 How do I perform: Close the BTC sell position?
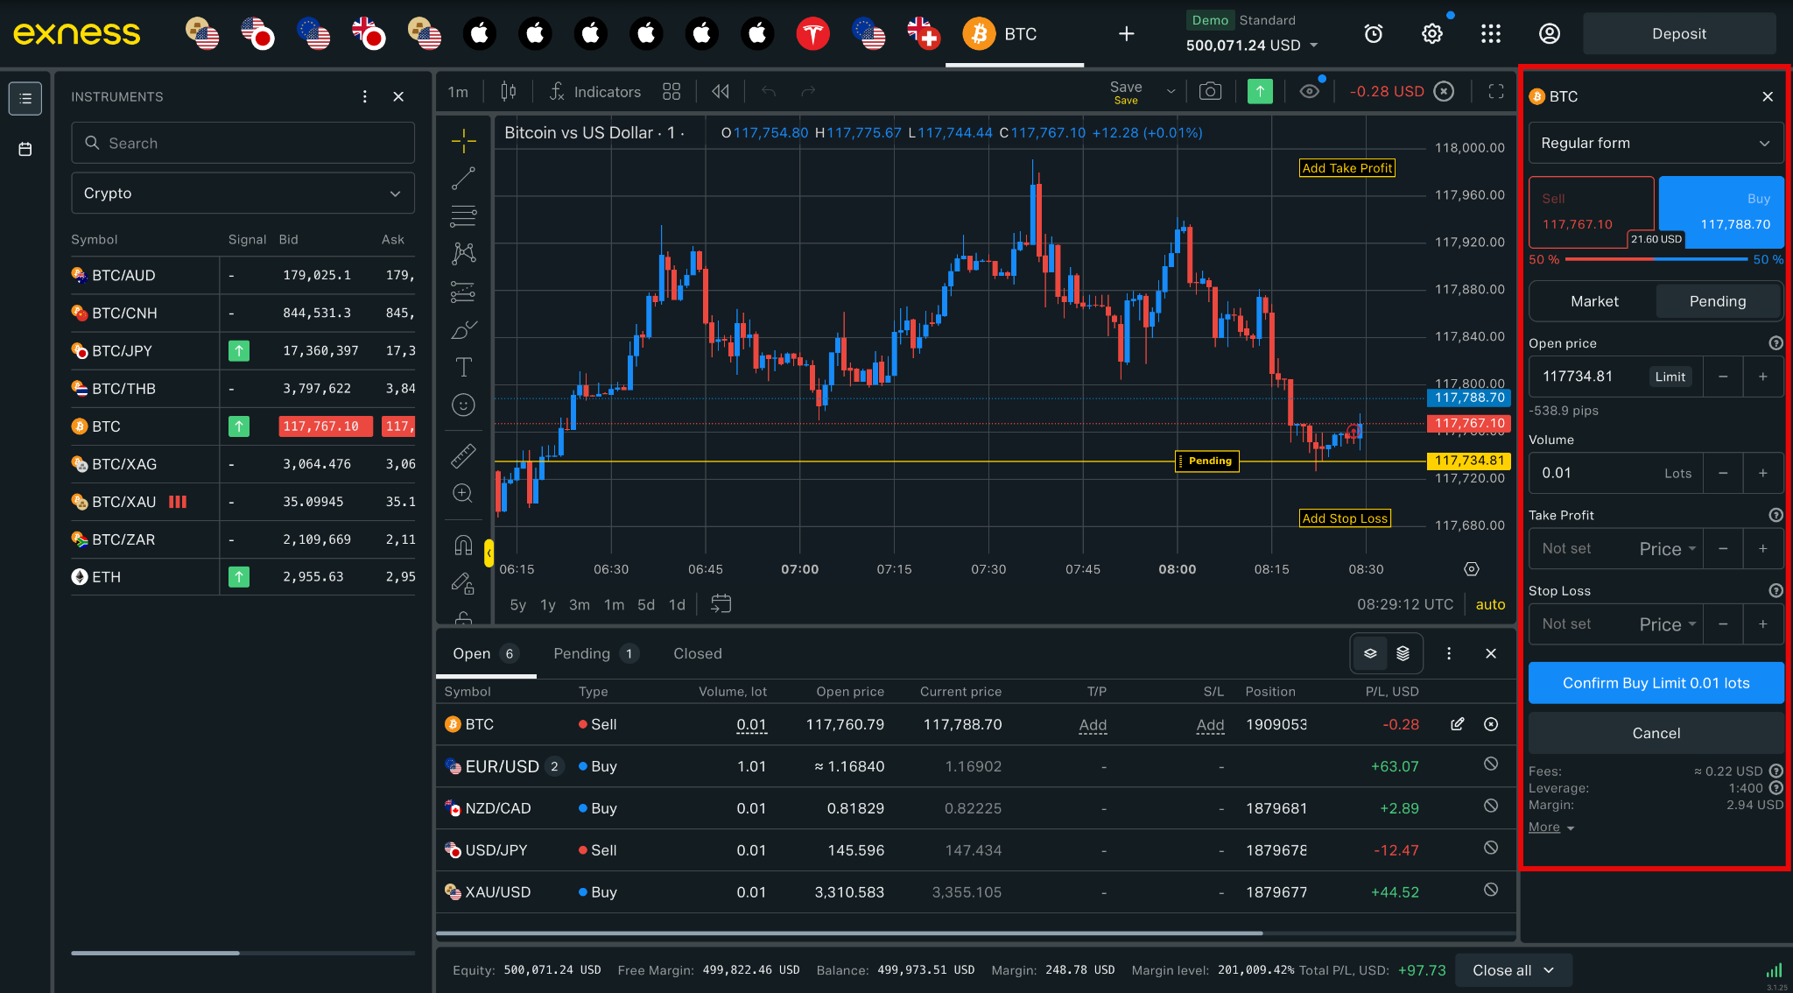click(1491, 724)
